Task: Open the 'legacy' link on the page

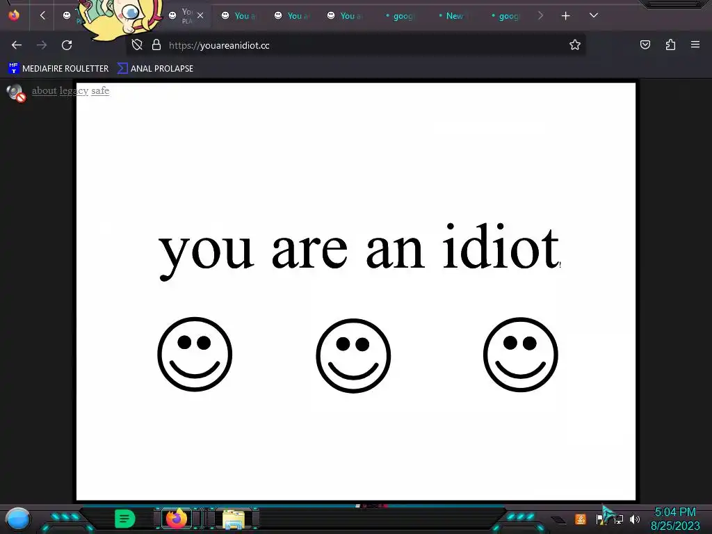Action: pyautogui.click(x=74, y=90)
